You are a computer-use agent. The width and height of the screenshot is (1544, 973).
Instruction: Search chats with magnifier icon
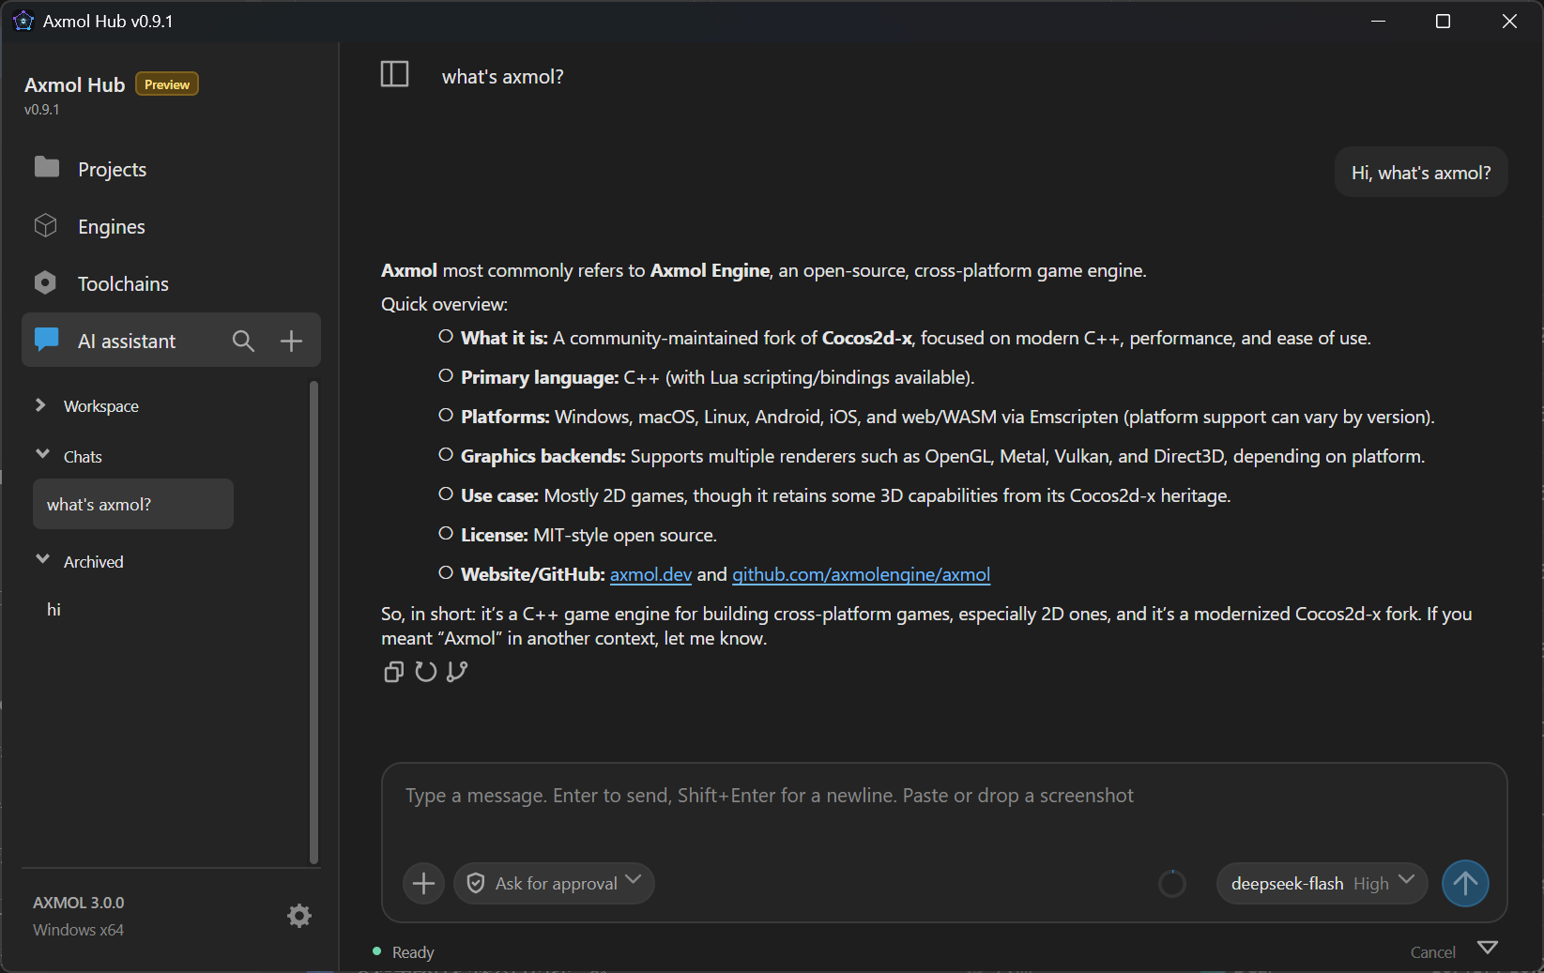(x=243, y=341)
